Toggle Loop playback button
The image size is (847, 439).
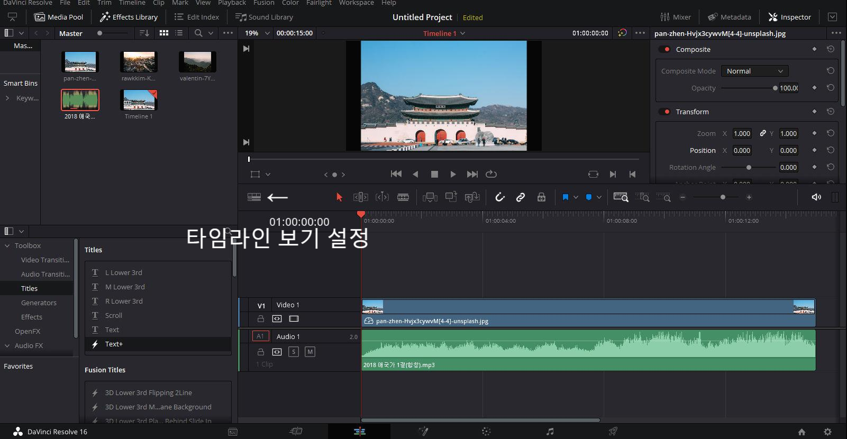491,174
